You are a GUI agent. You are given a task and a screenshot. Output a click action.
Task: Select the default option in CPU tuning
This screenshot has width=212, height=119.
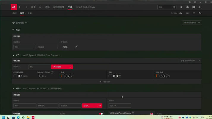(x=39, y=67)
